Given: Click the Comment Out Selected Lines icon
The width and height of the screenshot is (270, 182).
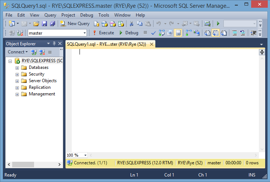Looking at the screenshot, I should 234,33.
